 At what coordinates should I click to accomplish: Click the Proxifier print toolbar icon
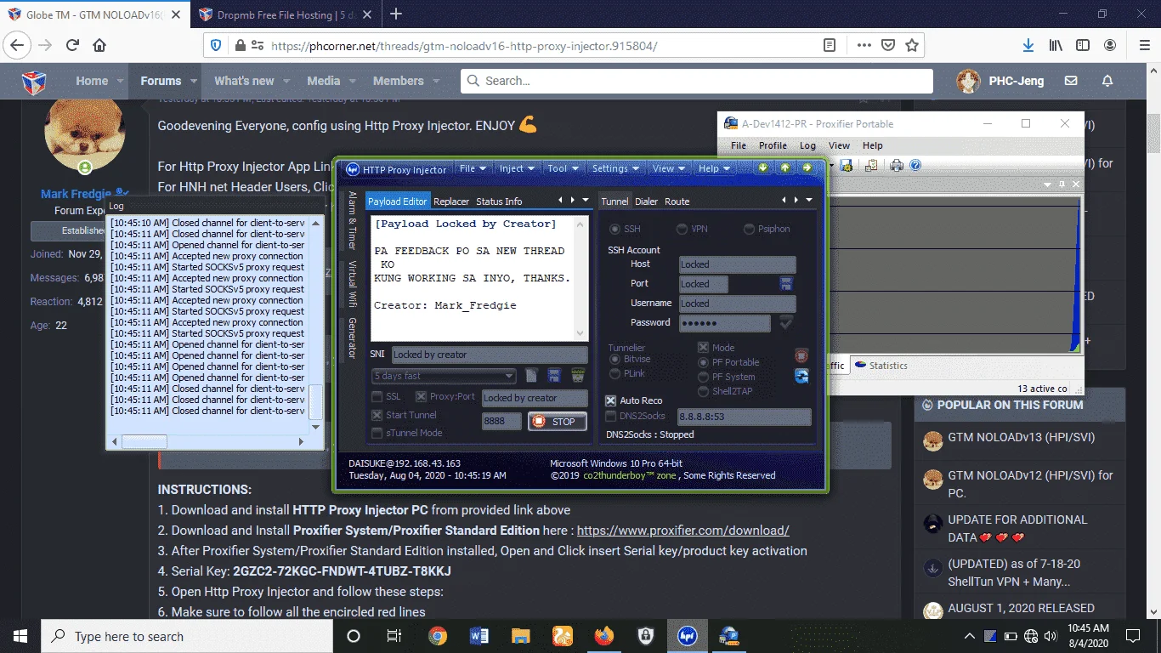pyautogui.click(x=897, y=166)
